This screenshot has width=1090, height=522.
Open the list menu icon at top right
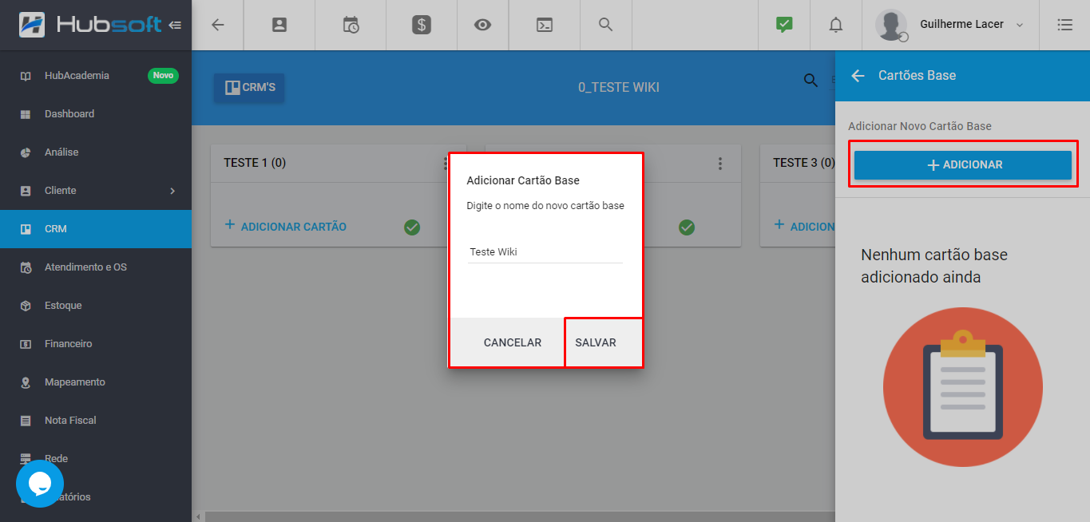[1064, 25]
